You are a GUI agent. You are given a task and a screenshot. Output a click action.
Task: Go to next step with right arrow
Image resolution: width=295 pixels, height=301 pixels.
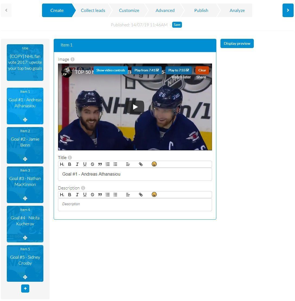coord(288,10)
